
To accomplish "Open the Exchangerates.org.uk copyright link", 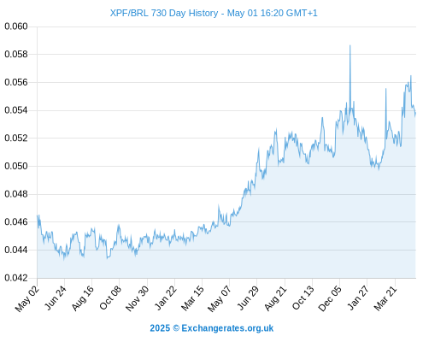I will pyautogui.click(x=212, y=328).
